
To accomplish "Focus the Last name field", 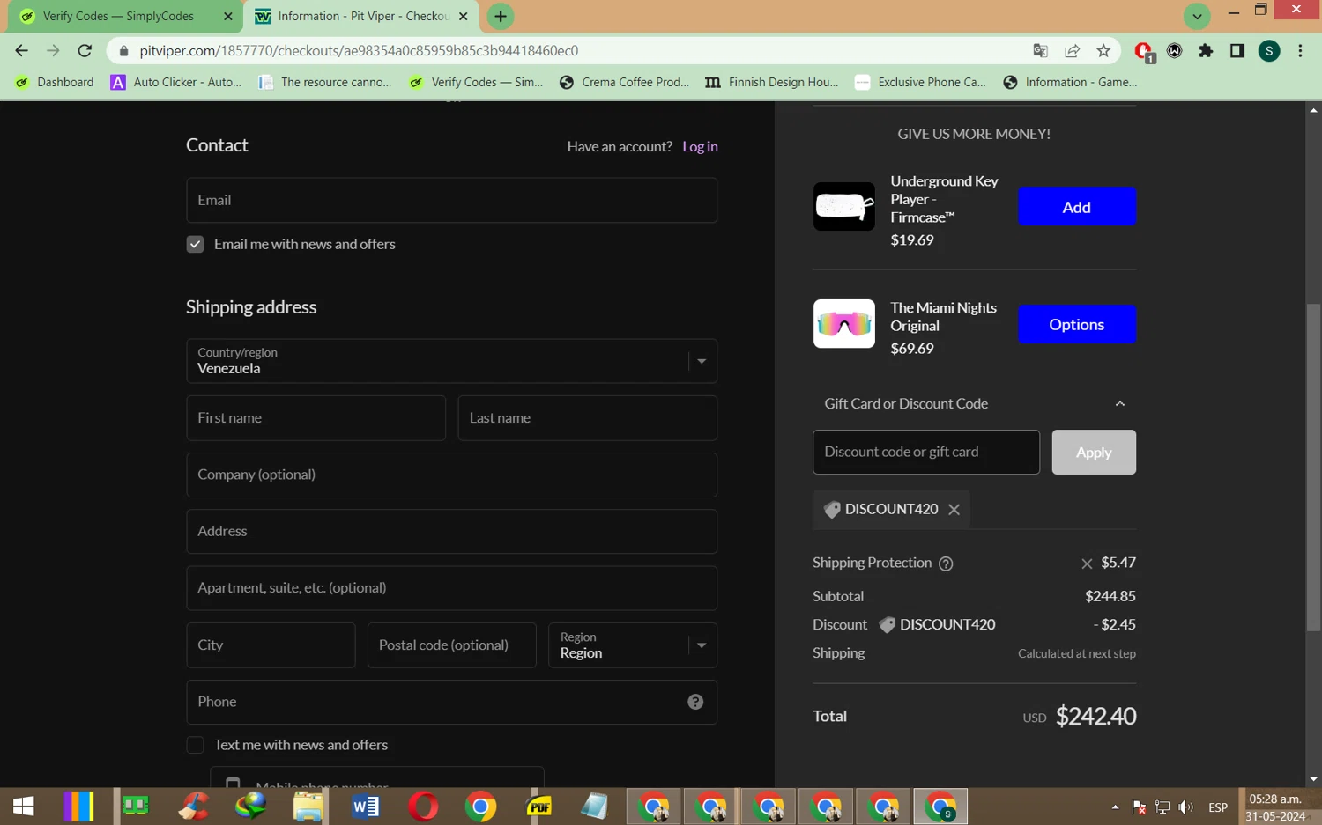I will [x=587, y=418].
